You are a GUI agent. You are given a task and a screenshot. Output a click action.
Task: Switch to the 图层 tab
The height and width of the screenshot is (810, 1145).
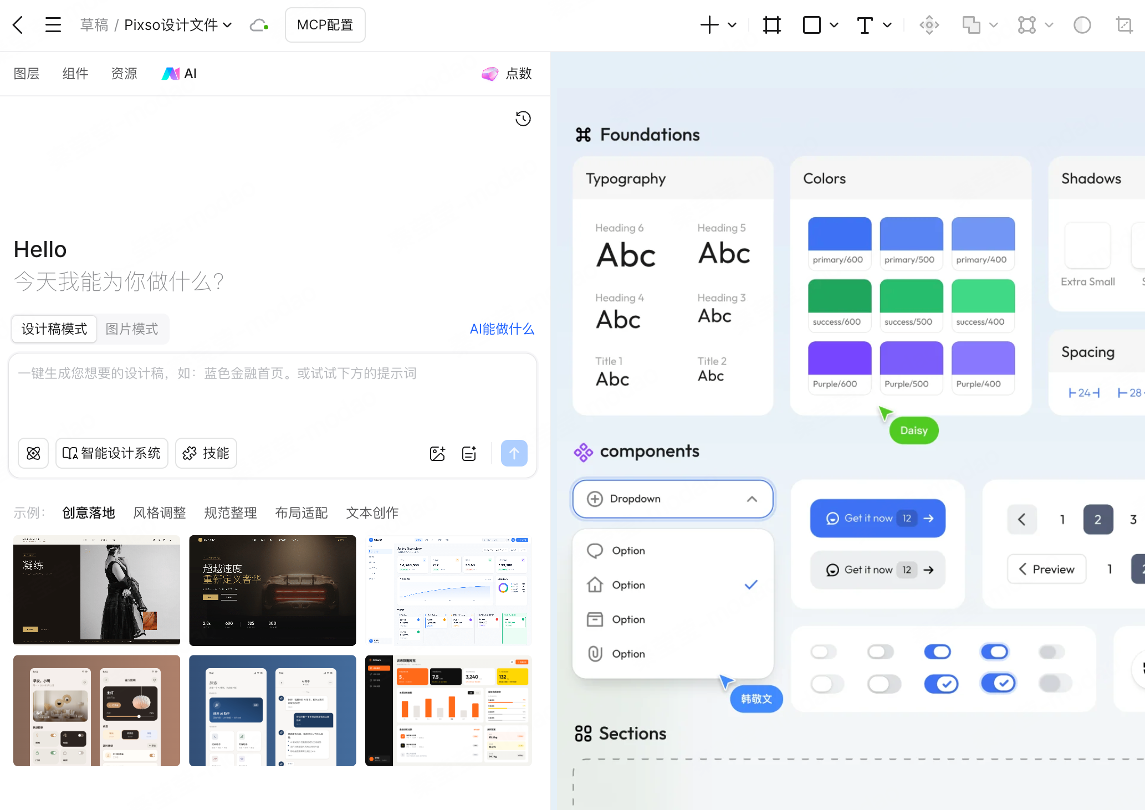pyautogui.click(x=27, y=74)
